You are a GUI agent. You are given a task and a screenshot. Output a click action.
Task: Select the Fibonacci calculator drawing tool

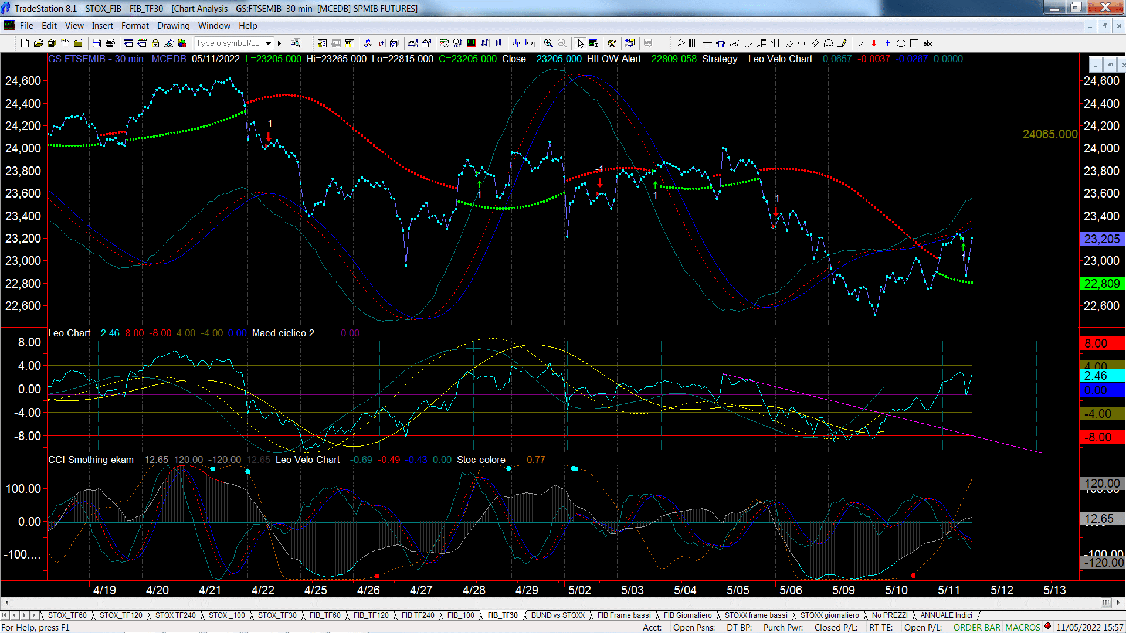click(x=721, y=43)
